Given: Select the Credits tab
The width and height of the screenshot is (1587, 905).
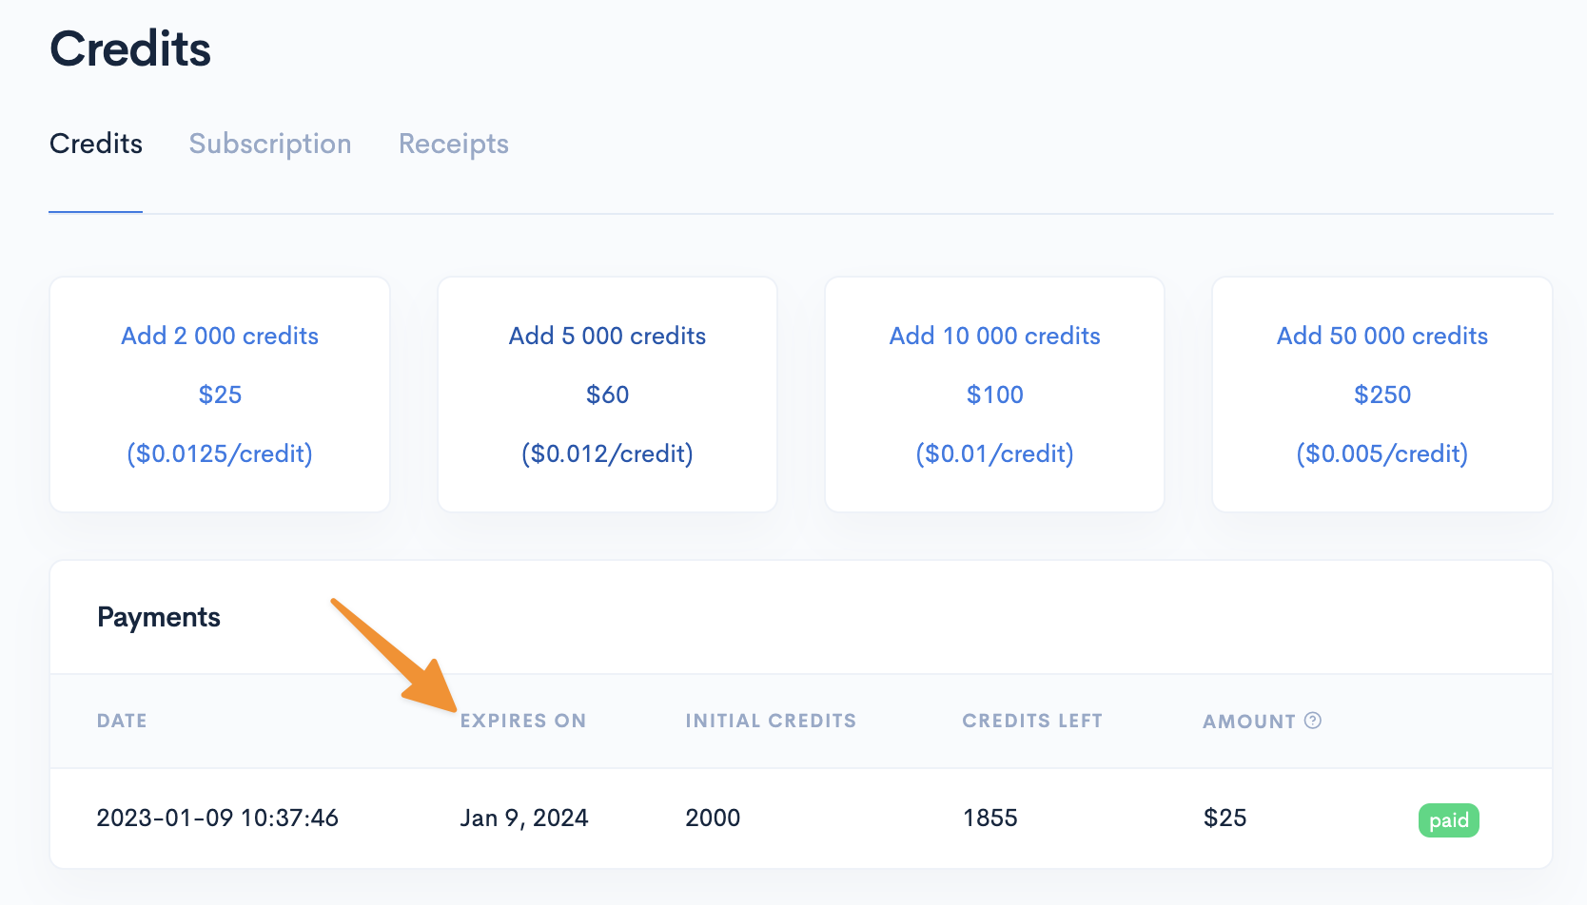Looking at the screenshot, I should pos(96,144).
